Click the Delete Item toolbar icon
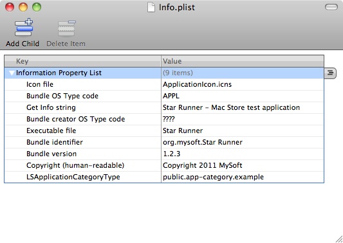The image size is (343, 243). (66, 28)
